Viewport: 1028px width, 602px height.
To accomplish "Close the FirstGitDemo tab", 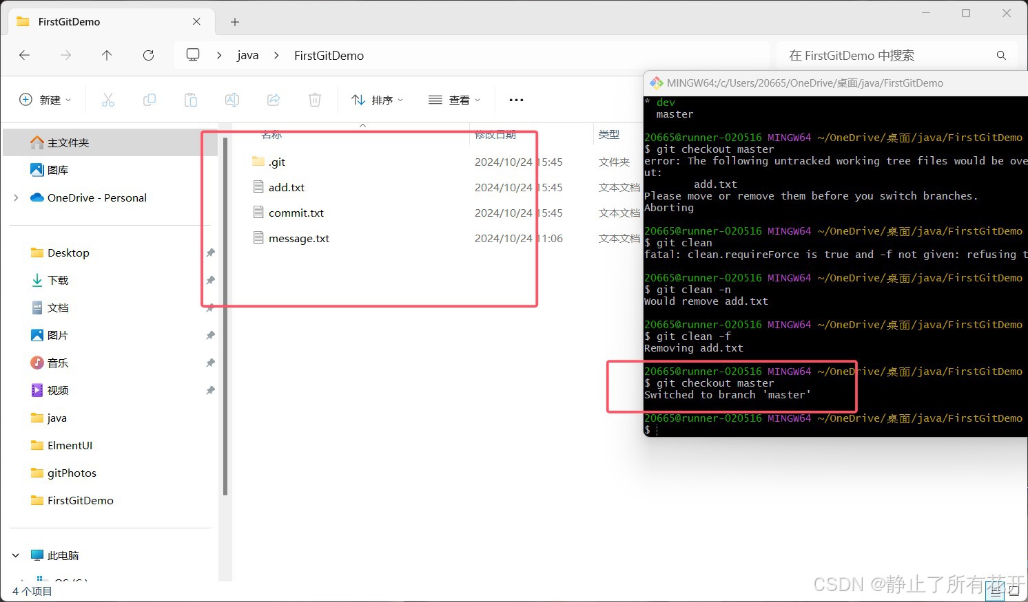I will 197,21.
